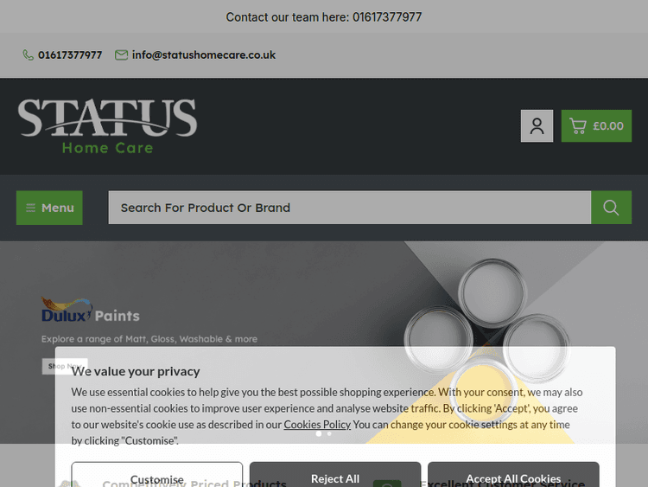648x487 pixels.
Task: Click Accept All Cookies button
Action: coord(514,475)
